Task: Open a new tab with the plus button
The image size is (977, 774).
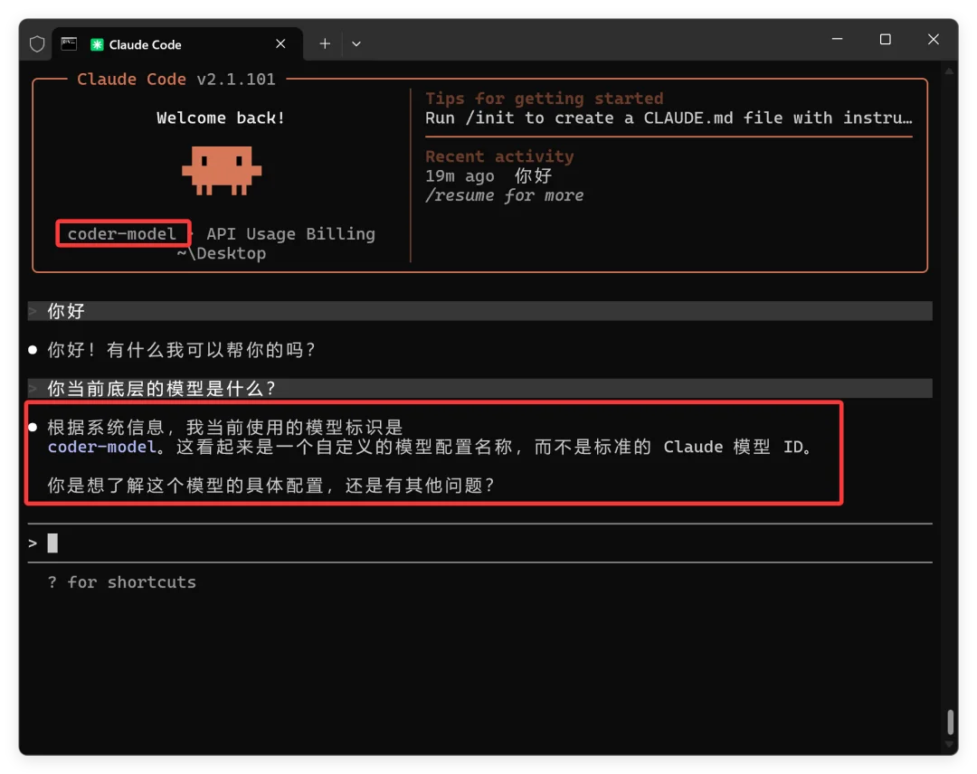Action: coord(325,43)
